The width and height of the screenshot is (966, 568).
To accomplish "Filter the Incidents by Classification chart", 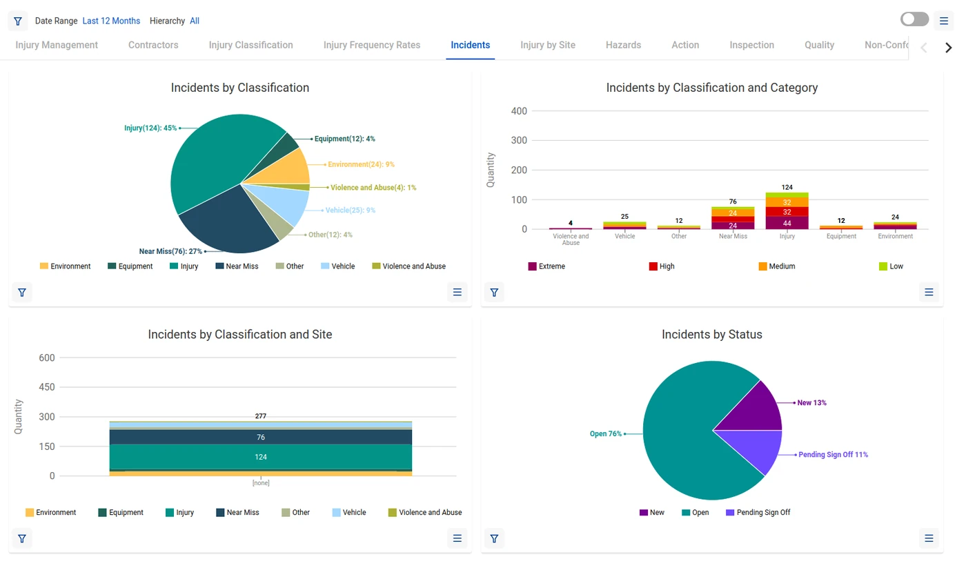I will click(22, 293).
